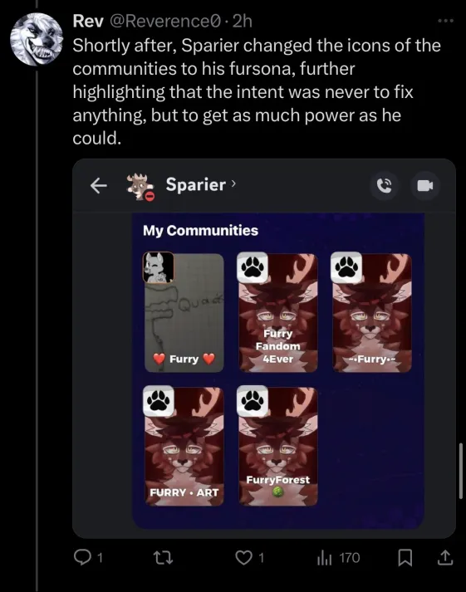
Task: Start a video call with Sparier
Action: [x=425, y=185]
